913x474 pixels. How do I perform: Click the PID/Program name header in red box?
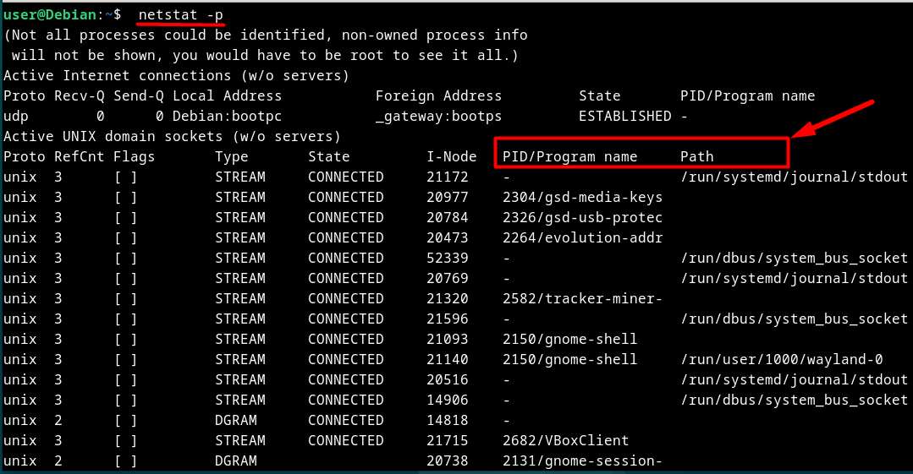point(569,156)
